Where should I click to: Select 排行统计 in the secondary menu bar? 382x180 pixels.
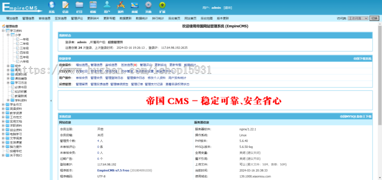point(158,18)
